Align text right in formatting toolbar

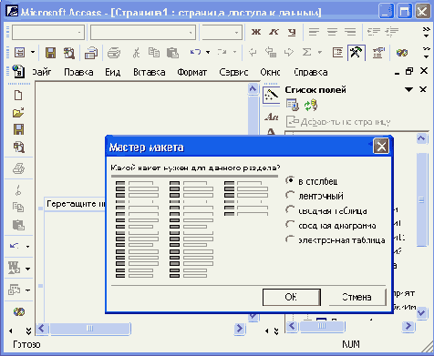point(350,32)
